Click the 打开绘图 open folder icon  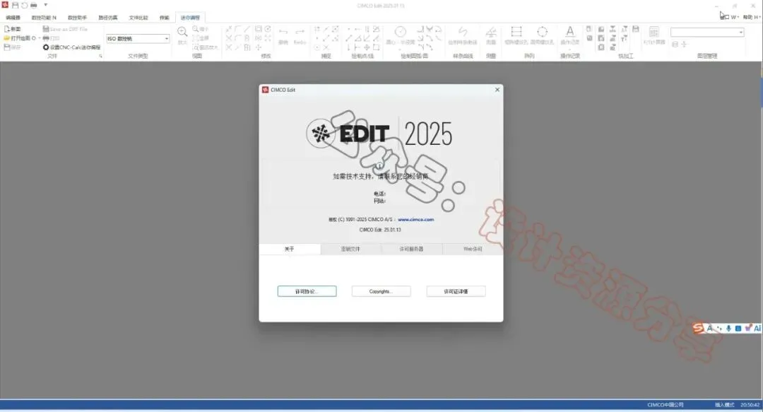click(x=7, y=38)
